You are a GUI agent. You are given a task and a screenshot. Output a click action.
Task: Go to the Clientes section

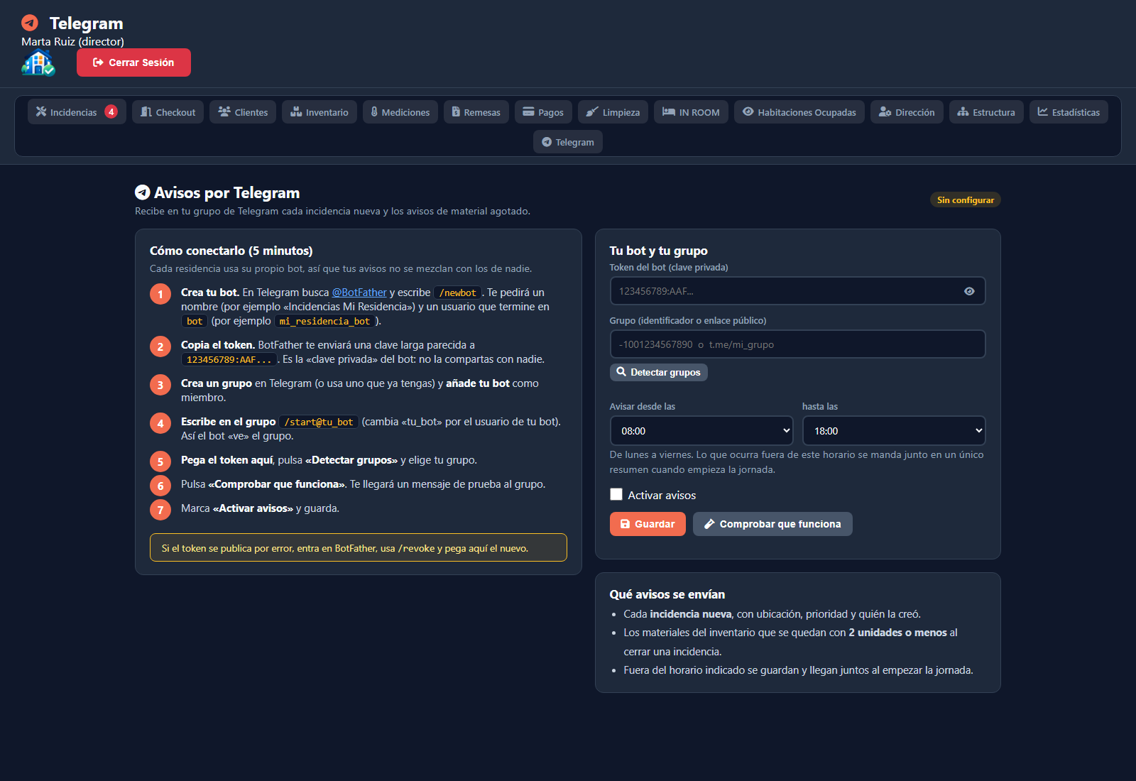[x=243, y=112]
